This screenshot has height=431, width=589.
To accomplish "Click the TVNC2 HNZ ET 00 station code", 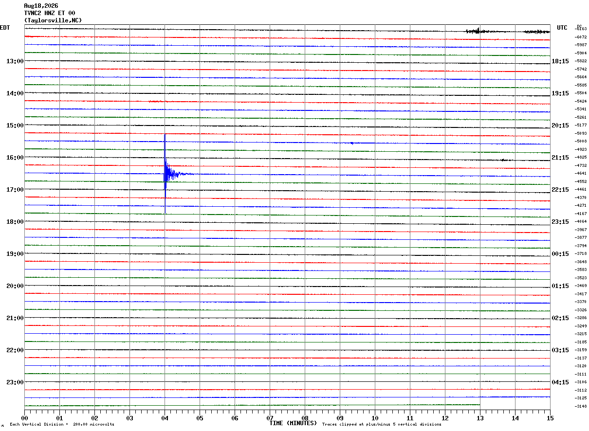I will coord(50,13).
